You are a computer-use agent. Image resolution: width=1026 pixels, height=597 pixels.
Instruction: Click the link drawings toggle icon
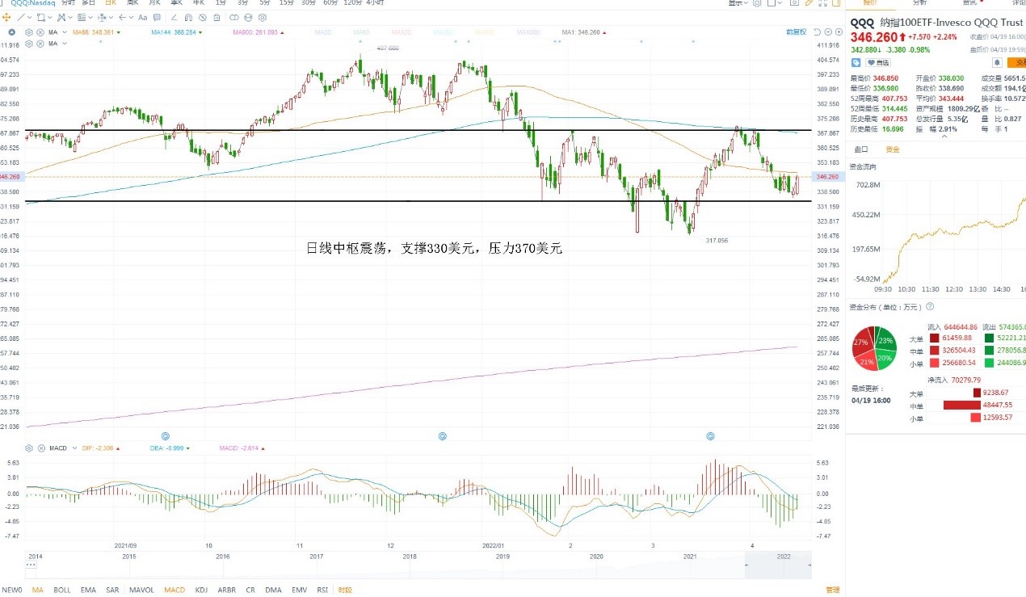[x=234, y=18]
